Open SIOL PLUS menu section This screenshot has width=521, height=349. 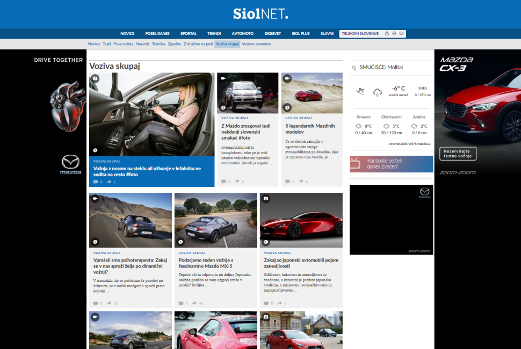[301, 33]
